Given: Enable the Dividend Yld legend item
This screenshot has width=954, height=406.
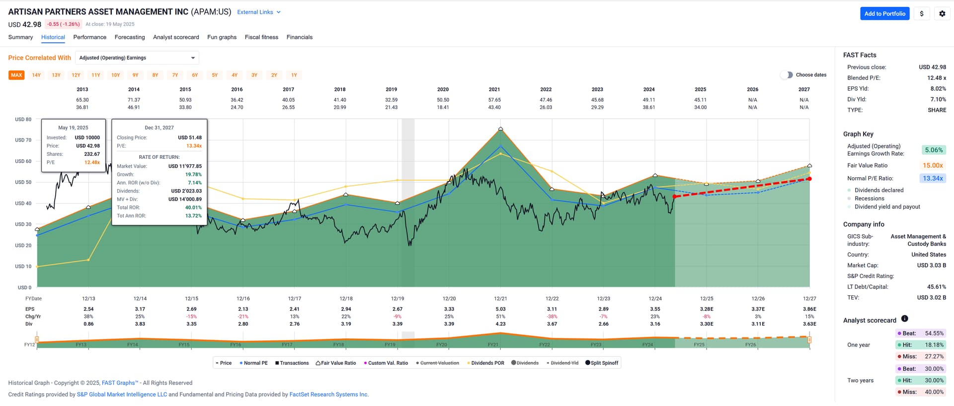Looking at the screenshot, I should coord(562,363).
